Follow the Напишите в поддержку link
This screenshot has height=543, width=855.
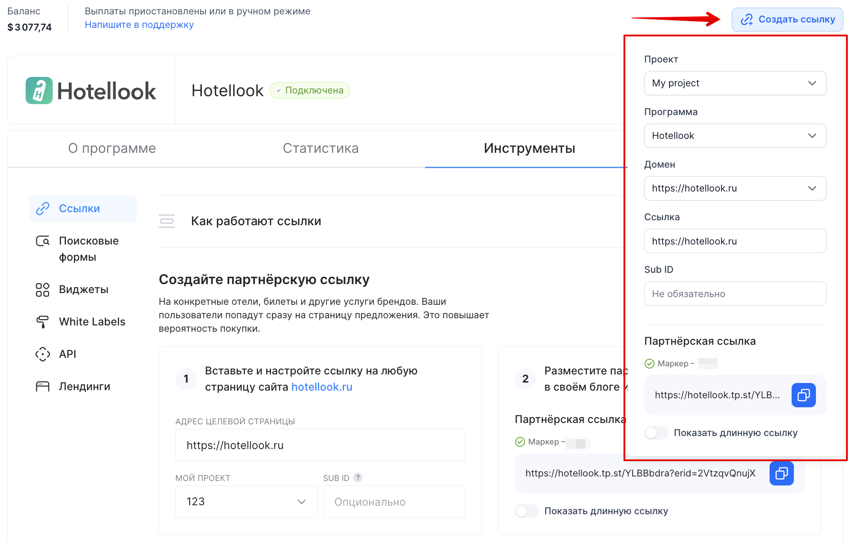click(x=139, y=25)
